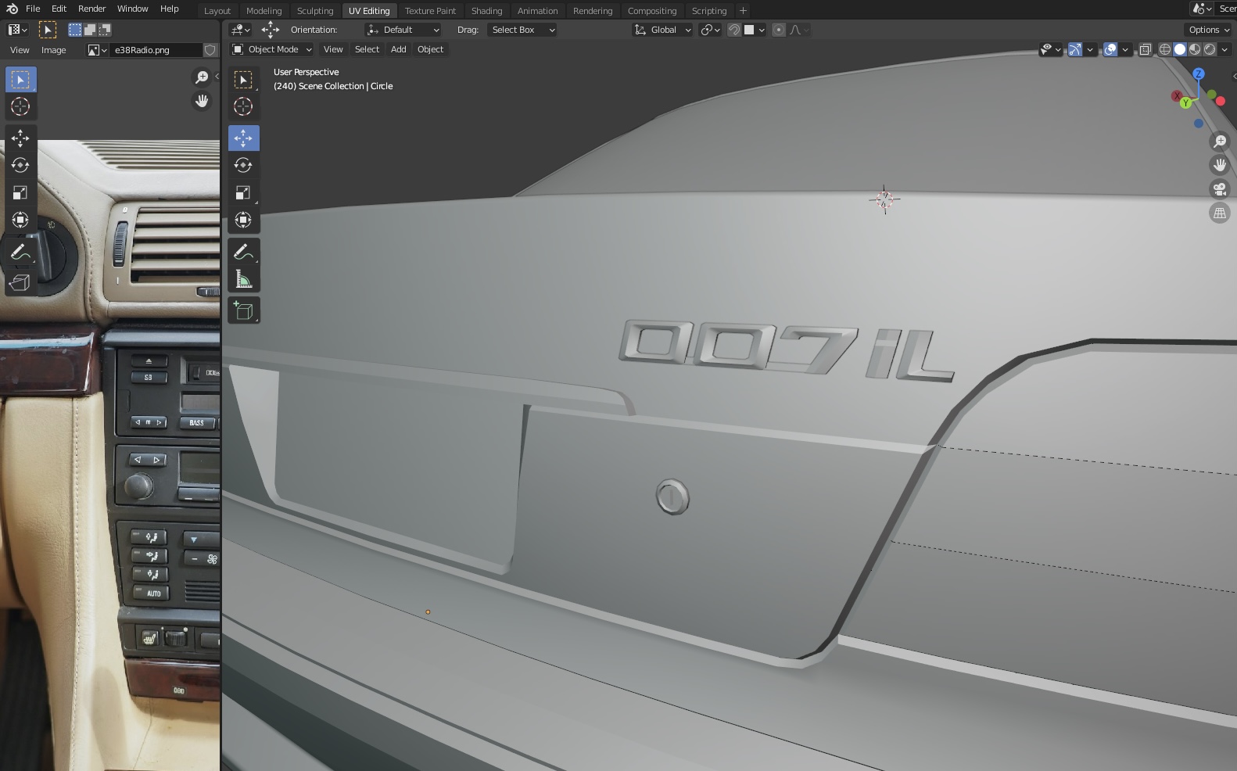Switch to rendered viewport shading
This screenshot has width=1237, height=771.
point(1210,49)
